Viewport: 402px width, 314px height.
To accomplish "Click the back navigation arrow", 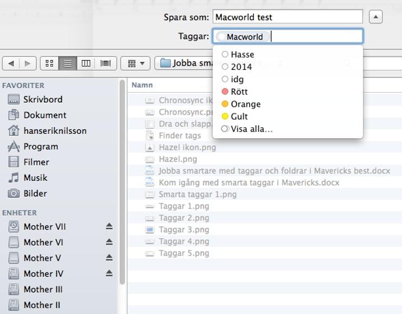I will (11, 63).
